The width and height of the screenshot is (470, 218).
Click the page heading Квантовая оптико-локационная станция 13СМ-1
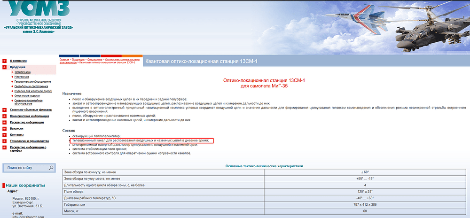[x=201, y=62]
